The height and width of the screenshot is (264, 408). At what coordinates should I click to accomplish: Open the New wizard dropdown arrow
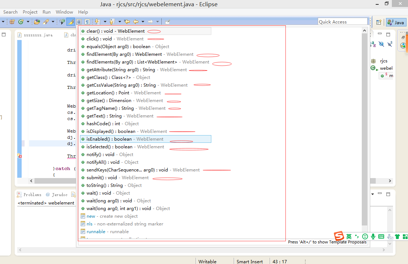(x=3, y=21)
